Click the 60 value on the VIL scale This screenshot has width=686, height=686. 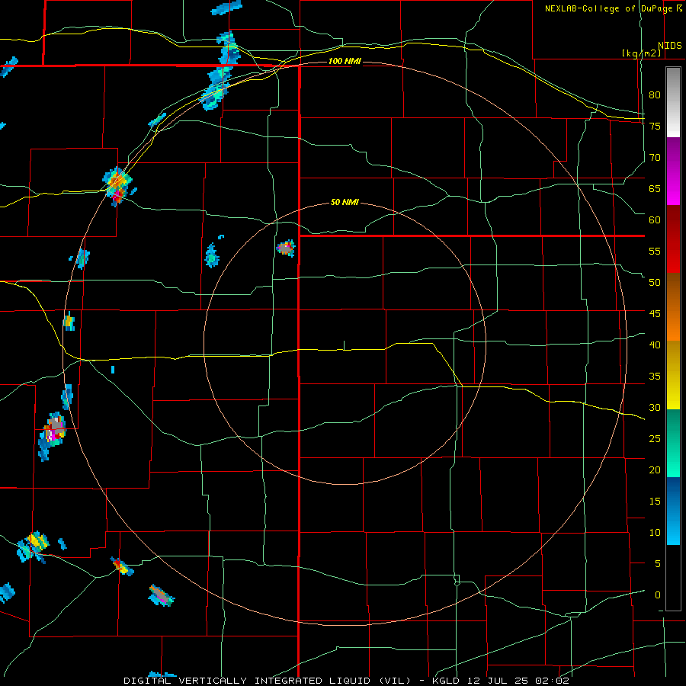tap(655, 220)
